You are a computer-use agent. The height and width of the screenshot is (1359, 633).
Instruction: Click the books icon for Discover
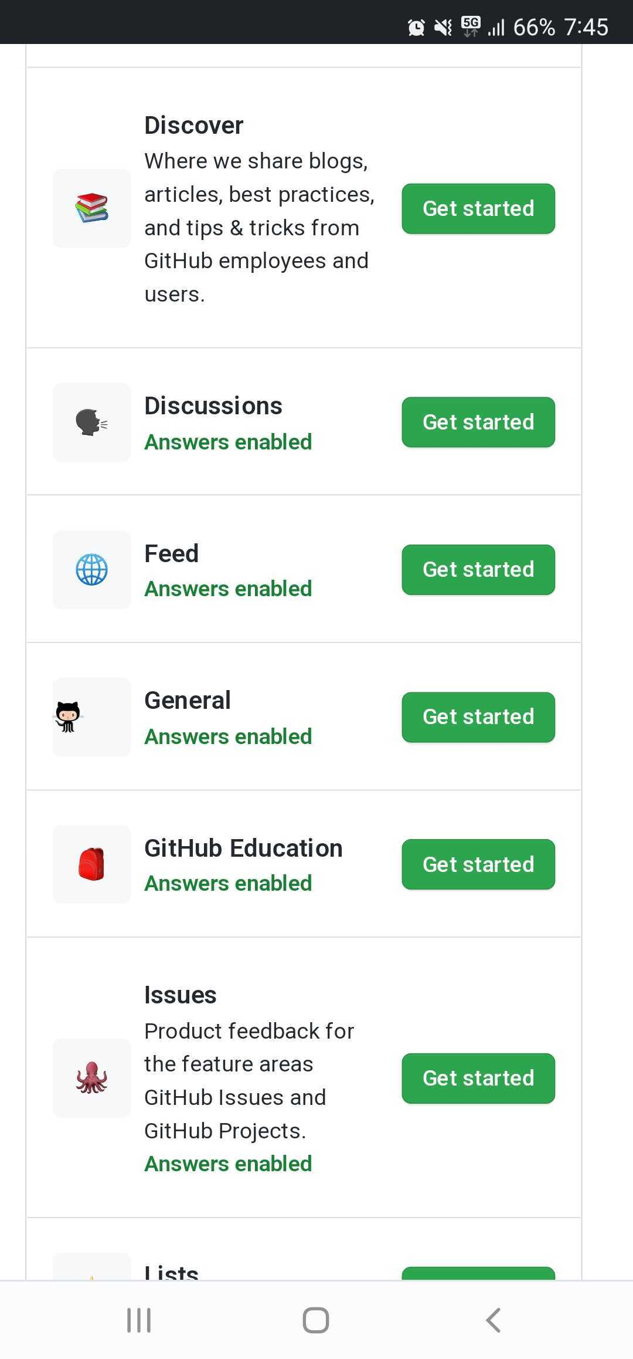91,208
